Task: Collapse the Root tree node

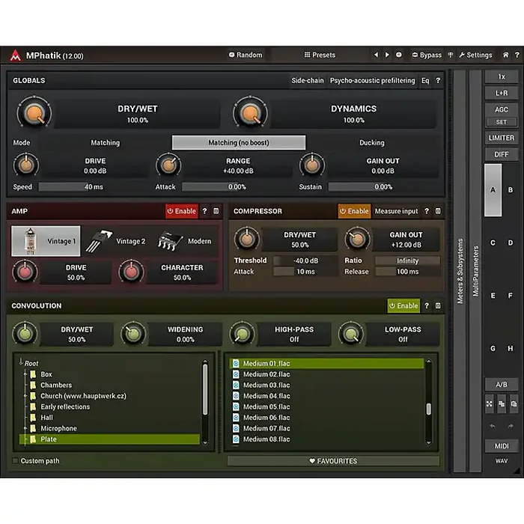Action: click(21, 362)
